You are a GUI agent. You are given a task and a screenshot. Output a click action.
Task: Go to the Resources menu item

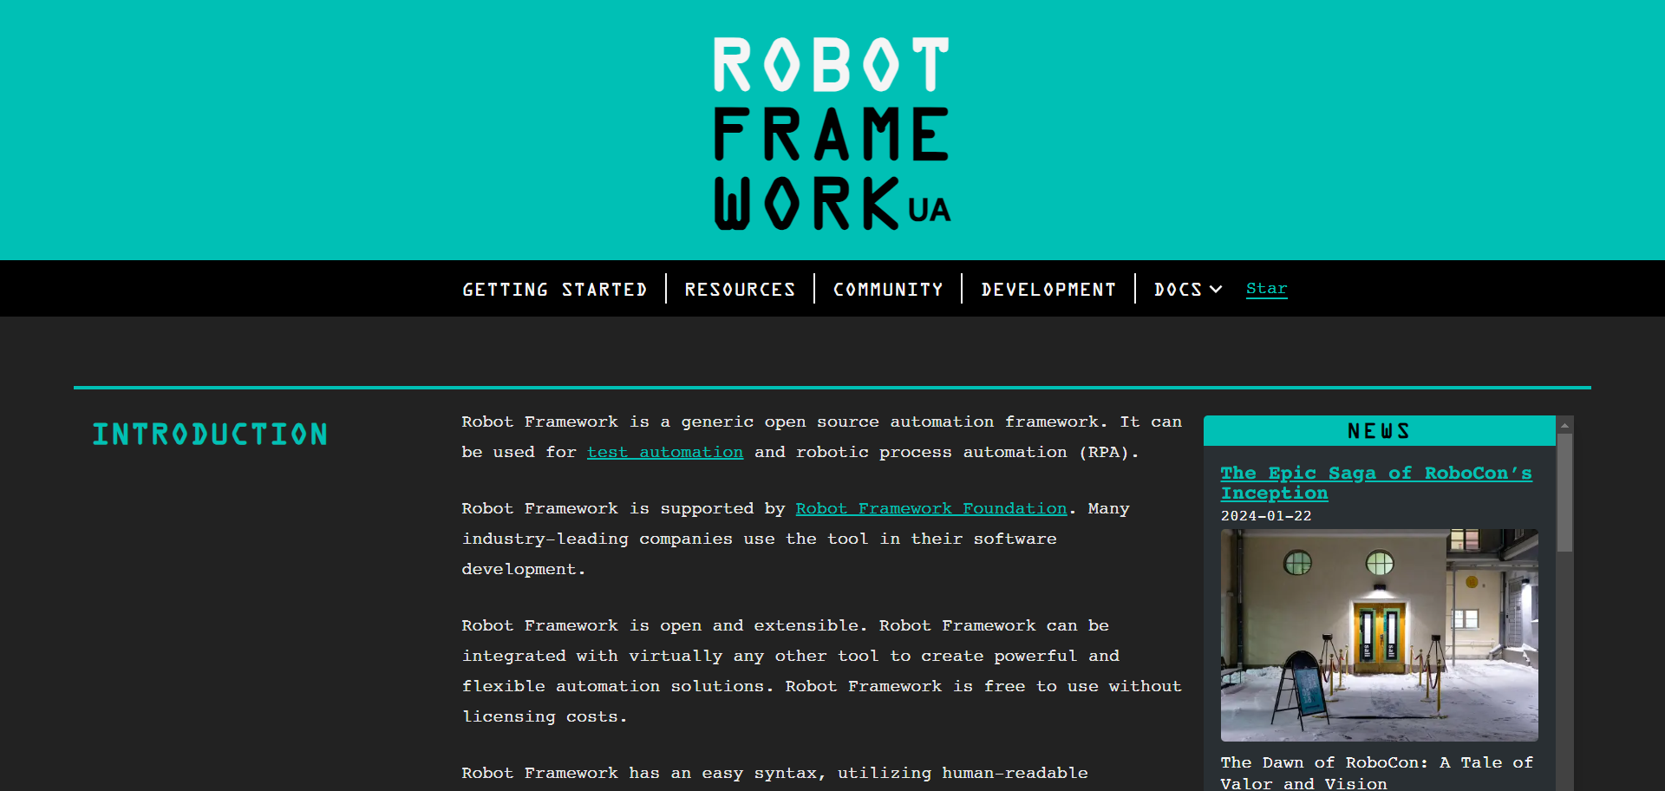[x=740, y=289]
